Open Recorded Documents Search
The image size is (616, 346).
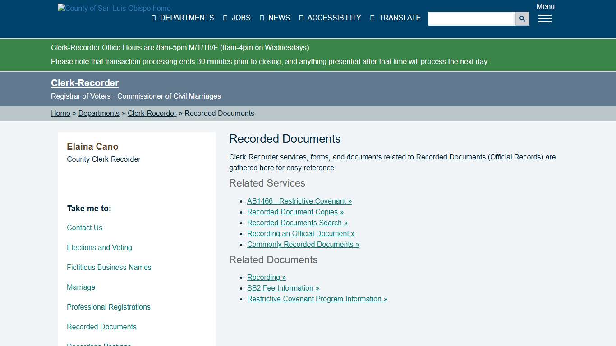[297, 223]
